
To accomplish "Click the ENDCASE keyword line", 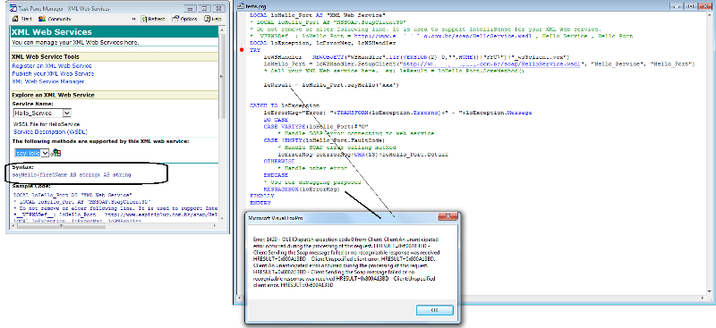I will pos(276,175).
